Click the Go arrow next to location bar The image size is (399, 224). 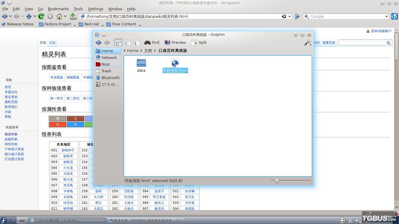click(x=297, y=16)
